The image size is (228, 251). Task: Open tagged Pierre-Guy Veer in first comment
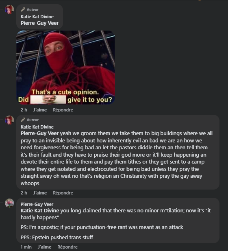pos(40,23)
